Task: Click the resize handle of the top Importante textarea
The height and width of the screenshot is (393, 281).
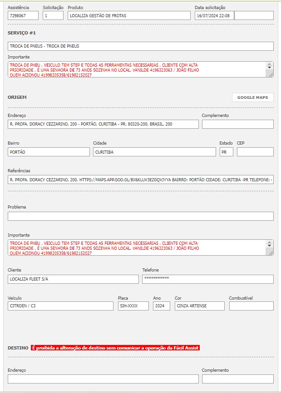Action: [x=271, y=75]
